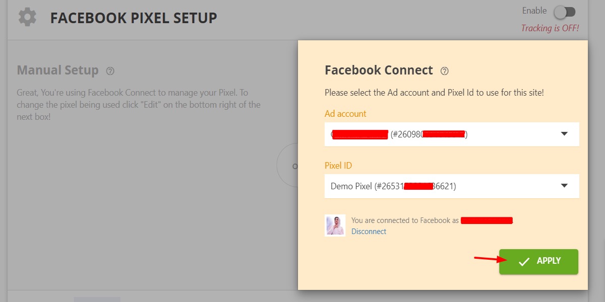The image size is (605, 302).
Task: Disconnect from the Facebook account
Action: pyautogui.click(x=369, y=232)
